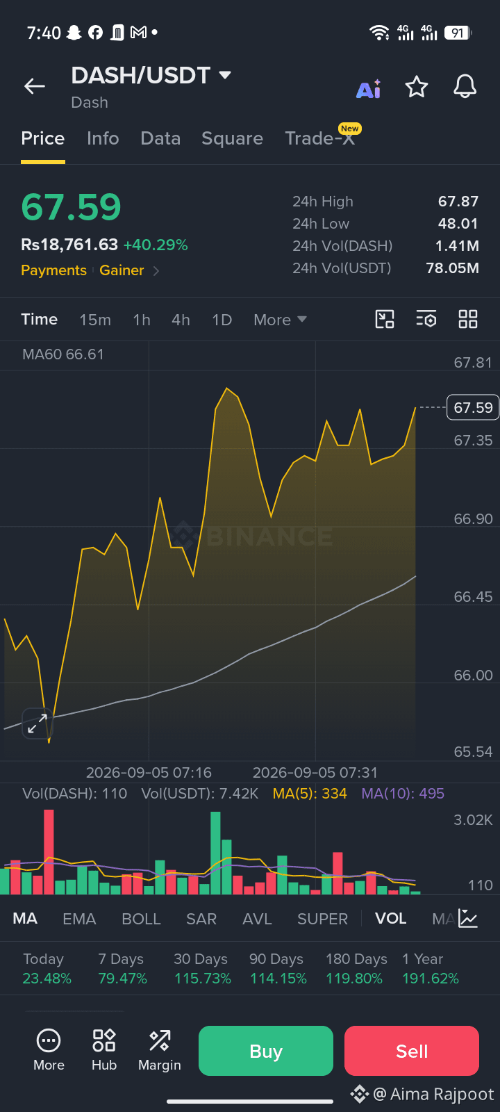Open the chart indicator settings icon
Viewport: 500px width, 1112px height.
[426, 319]
